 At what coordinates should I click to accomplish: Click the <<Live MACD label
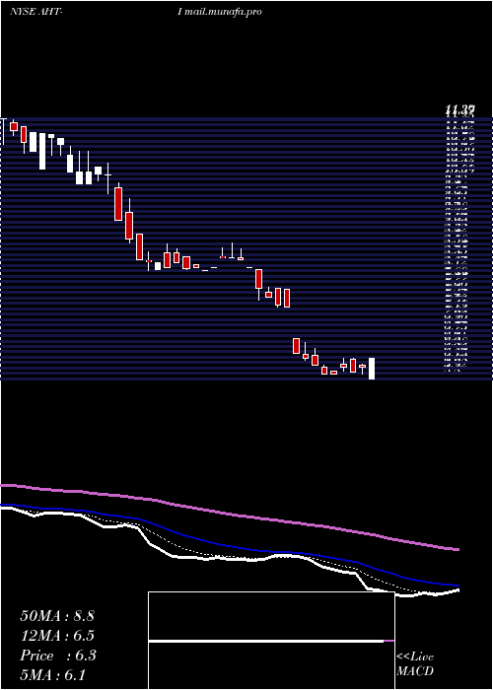coord(415,663)
